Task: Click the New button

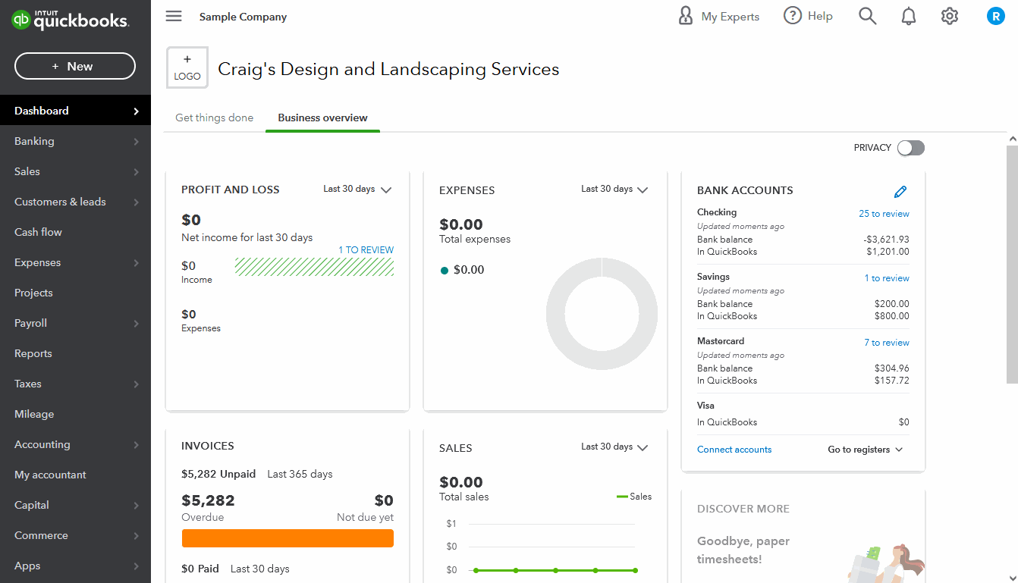Action: click(x=75, y=66)
